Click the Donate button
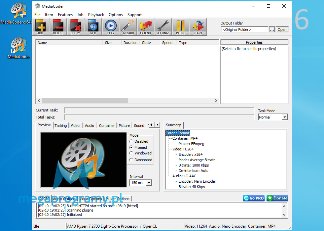324x231 pixels. [x=277, y=198]
